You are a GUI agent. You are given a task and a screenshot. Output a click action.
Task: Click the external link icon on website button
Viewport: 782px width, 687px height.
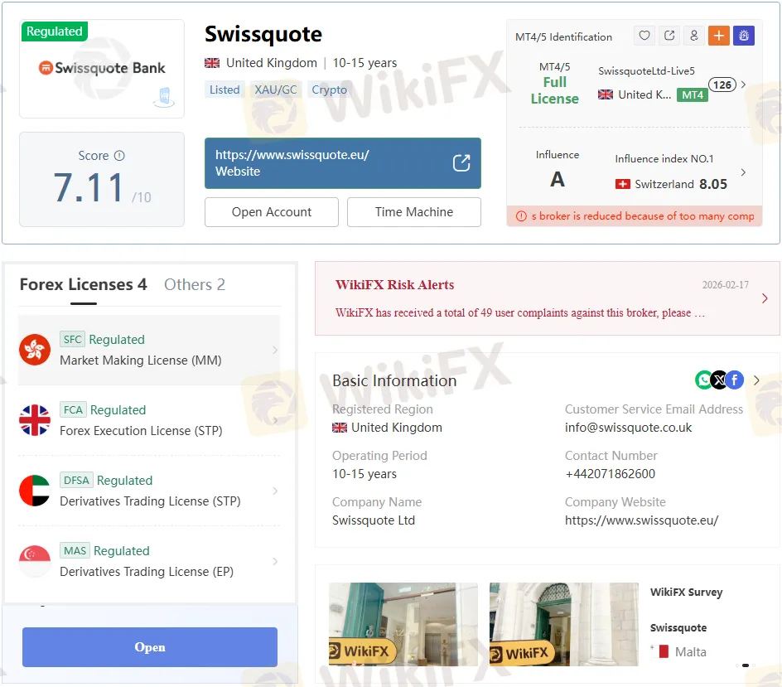click(461, 162)
